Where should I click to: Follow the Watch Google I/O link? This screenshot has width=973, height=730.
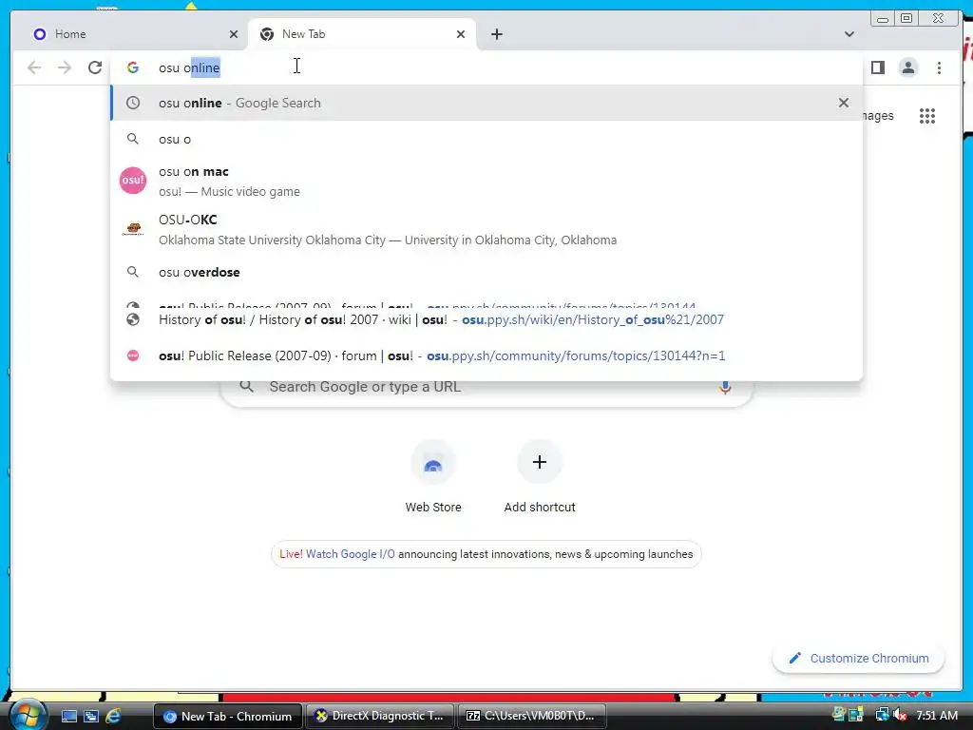tap(350, 554)
